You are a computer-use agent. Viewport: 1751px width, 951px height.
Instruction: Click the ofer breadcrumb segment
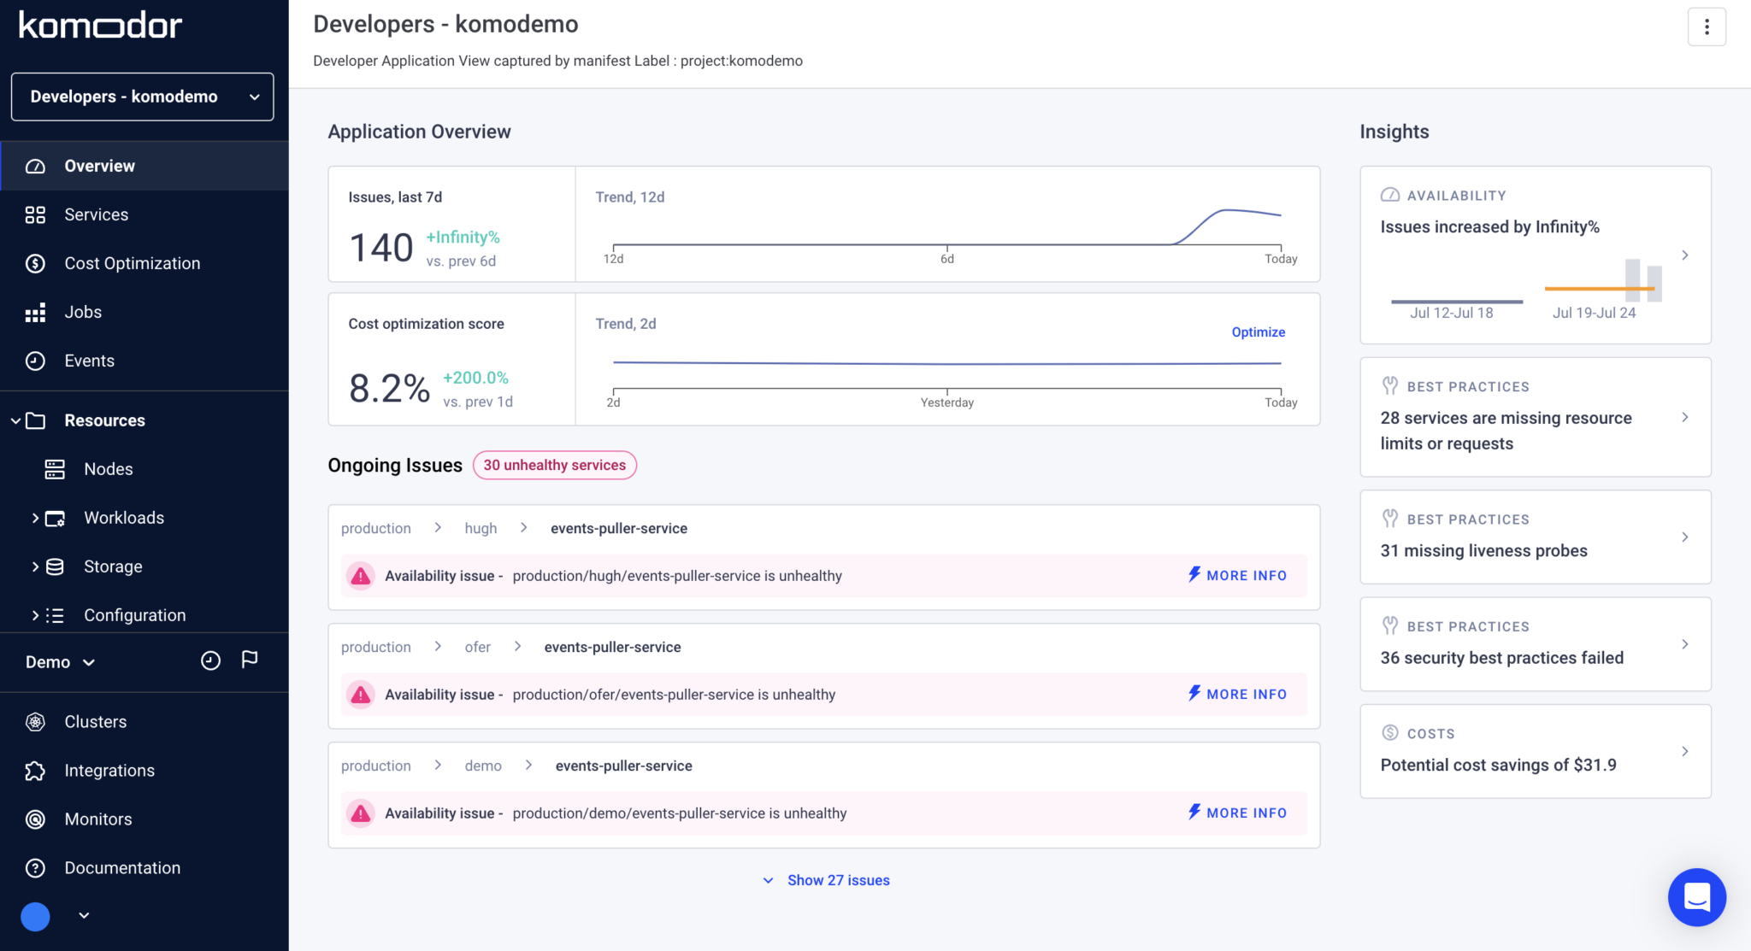tap(477, 647)
